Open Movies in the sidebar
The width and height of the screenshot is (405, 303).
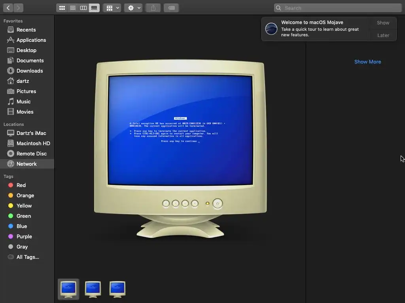(27, 112)
